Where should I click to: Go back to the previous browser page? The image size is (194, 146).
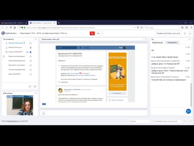(2, 28)
